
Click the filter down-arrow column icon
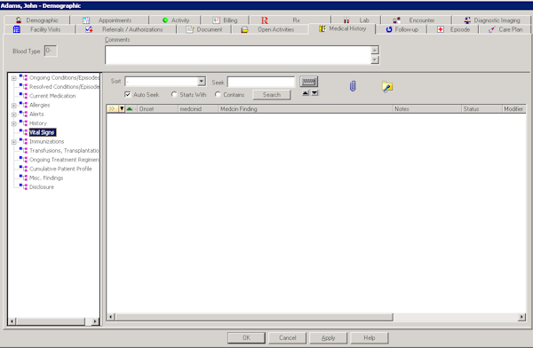[x=122, y=108]
